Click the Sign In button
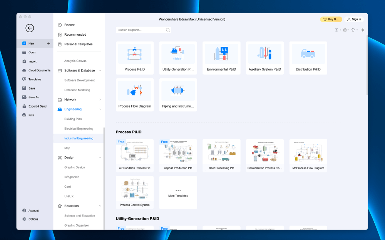The image size is (385, 240). click(x=354, y=19)
